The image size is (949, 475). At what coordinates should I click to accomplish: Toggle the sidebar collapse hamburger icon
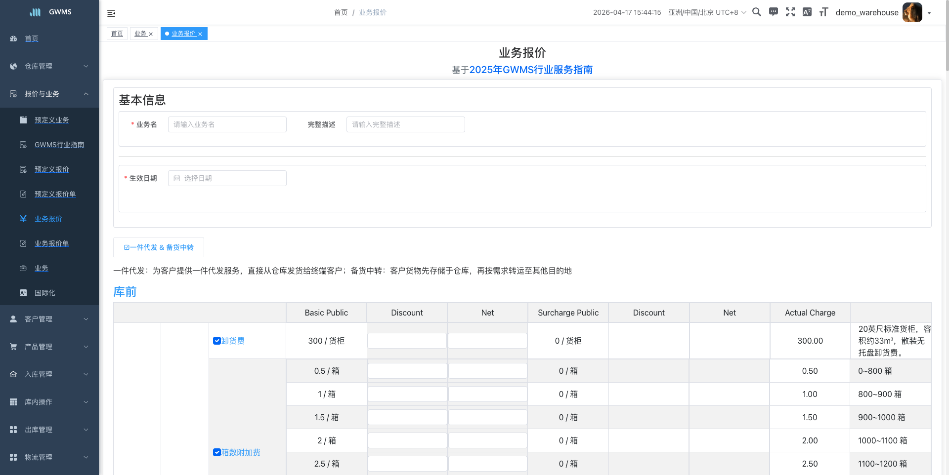[111, 13]
